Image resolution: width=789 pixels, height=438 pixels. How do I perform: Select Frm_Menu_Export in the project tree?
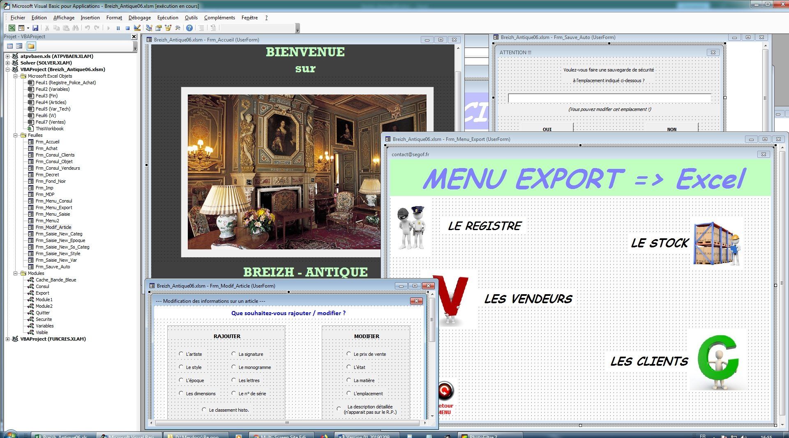[x=53, y=207]
